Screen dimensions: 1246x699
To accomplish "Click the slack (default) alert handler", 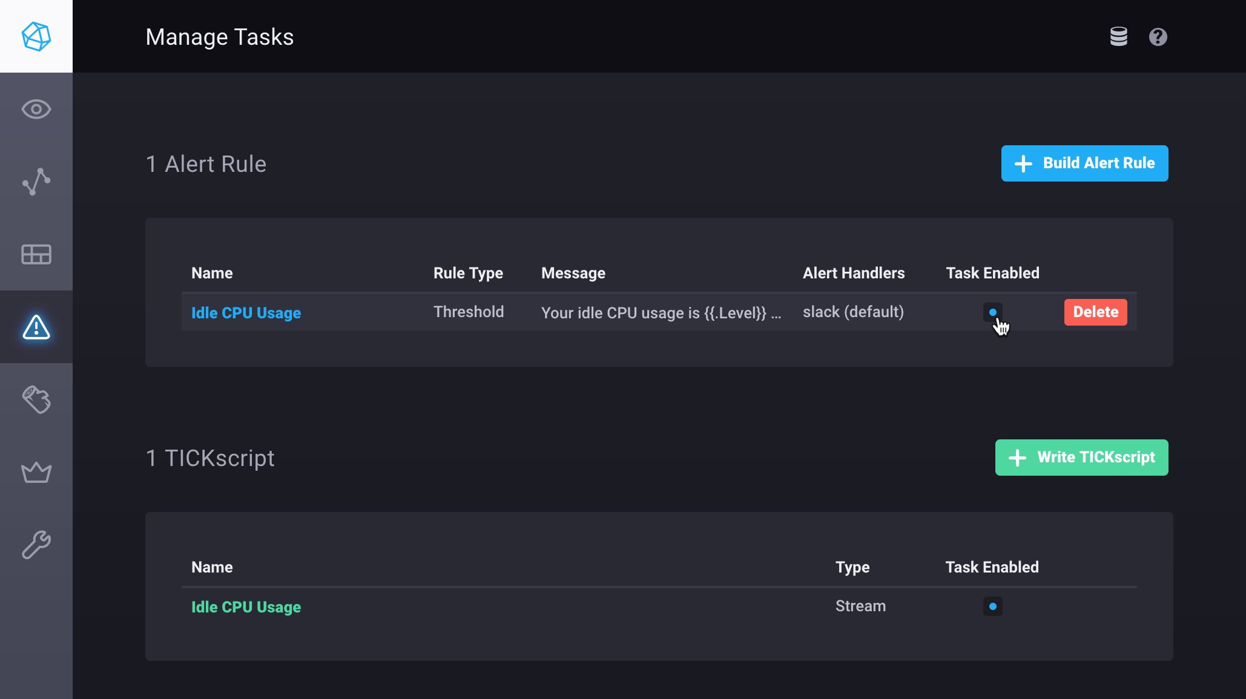I will pos(853,312).
